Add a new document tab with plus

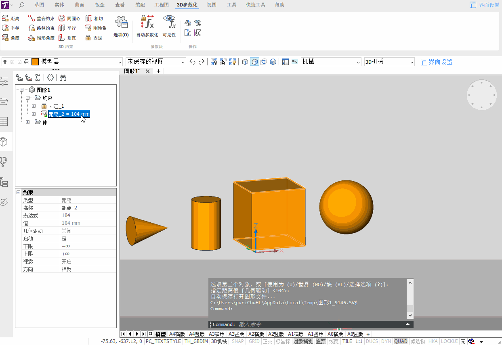point(158,71)
